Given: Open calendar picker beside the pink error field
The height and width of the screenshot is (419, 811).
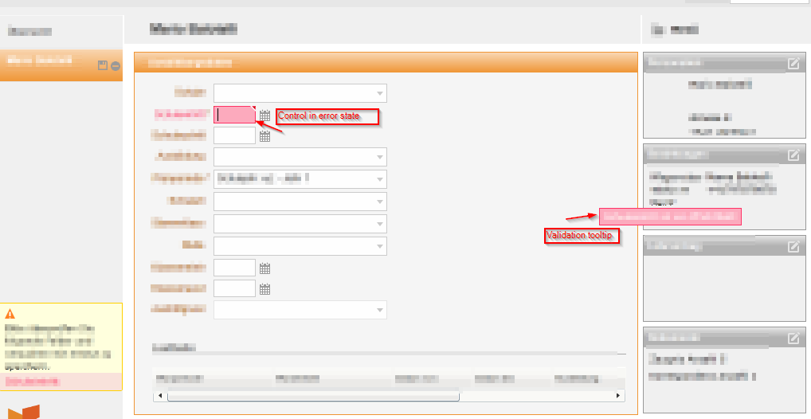Looking at the screenshot, I should [x=264, y=115].
